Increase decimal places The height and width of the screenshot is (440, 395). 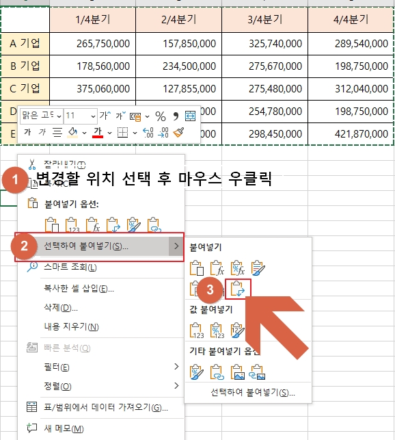(x=148, y=132)
